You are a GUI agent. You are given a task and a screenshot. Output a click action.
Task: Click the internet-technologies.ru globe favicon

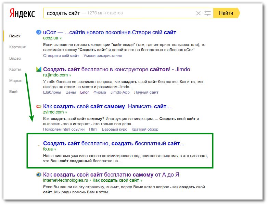click(39, 174)
